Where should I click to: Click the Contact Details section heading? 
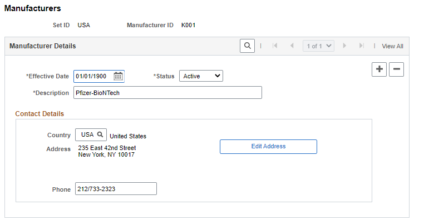40,114
